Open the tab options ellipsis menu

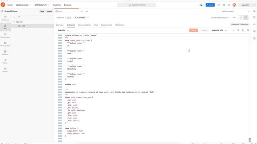coord(87,11)
